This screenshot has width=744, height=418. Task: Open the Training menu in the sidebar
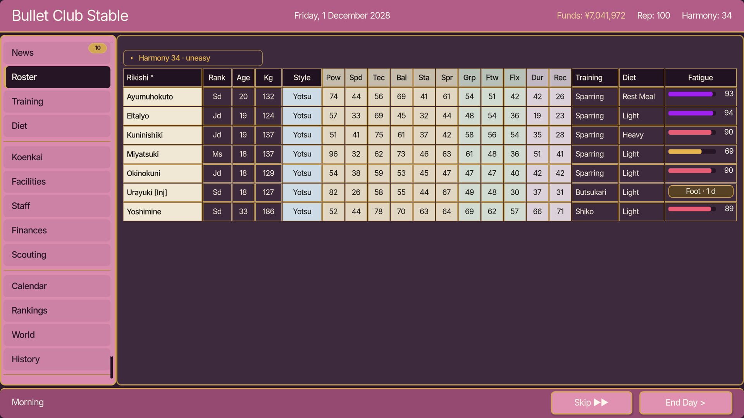57,101
